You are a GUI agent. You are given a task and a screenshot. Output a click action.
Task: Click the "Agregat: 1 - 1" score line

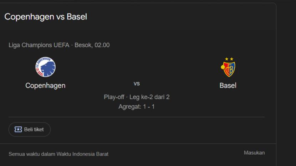[137, 107]
